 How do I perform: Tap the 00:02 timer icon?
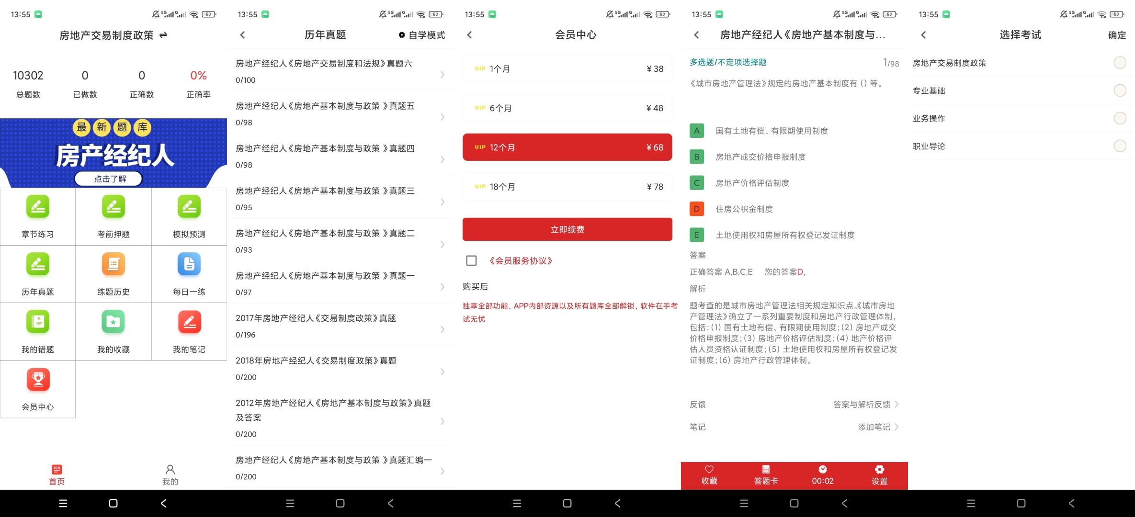click(823, 469)
